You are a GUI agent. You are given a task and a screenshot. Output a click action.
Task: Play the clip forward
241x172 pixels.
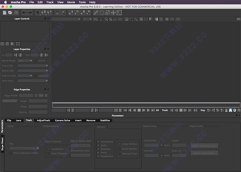point(148,110)
